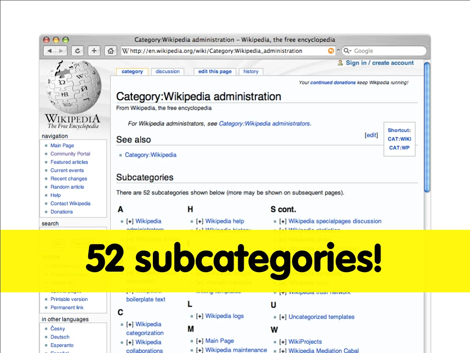Expand Wikipedia help subcategory [+]
The width and height of the screenshot is (470, 353).
pos(200,221)
